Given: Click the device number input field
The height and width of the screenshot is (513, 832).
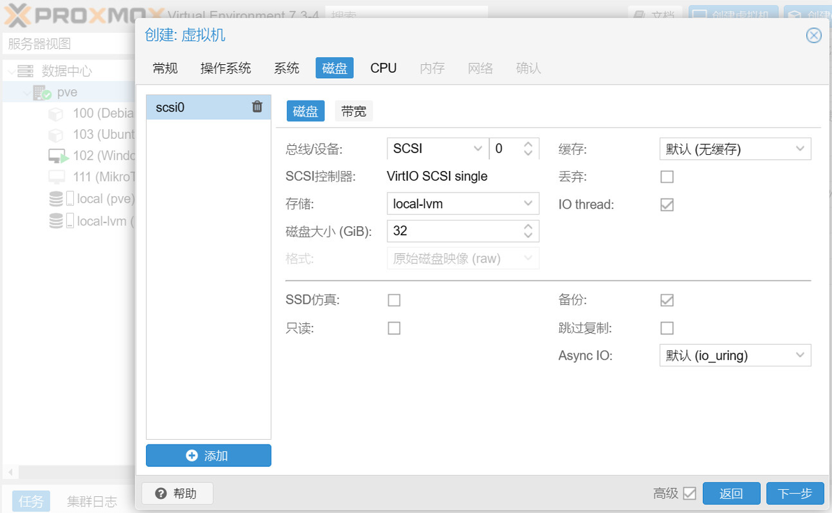Looking at the screenshot, I should [505, 149].
